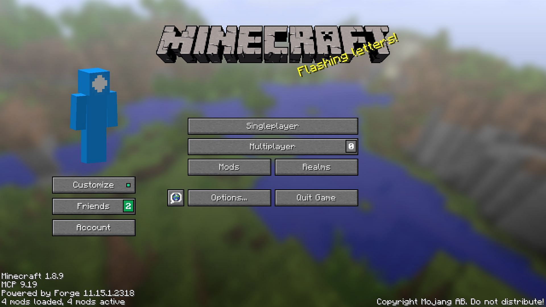Expand the Realms server options
The width and height of the screenshot is (546, 307).
316,167
